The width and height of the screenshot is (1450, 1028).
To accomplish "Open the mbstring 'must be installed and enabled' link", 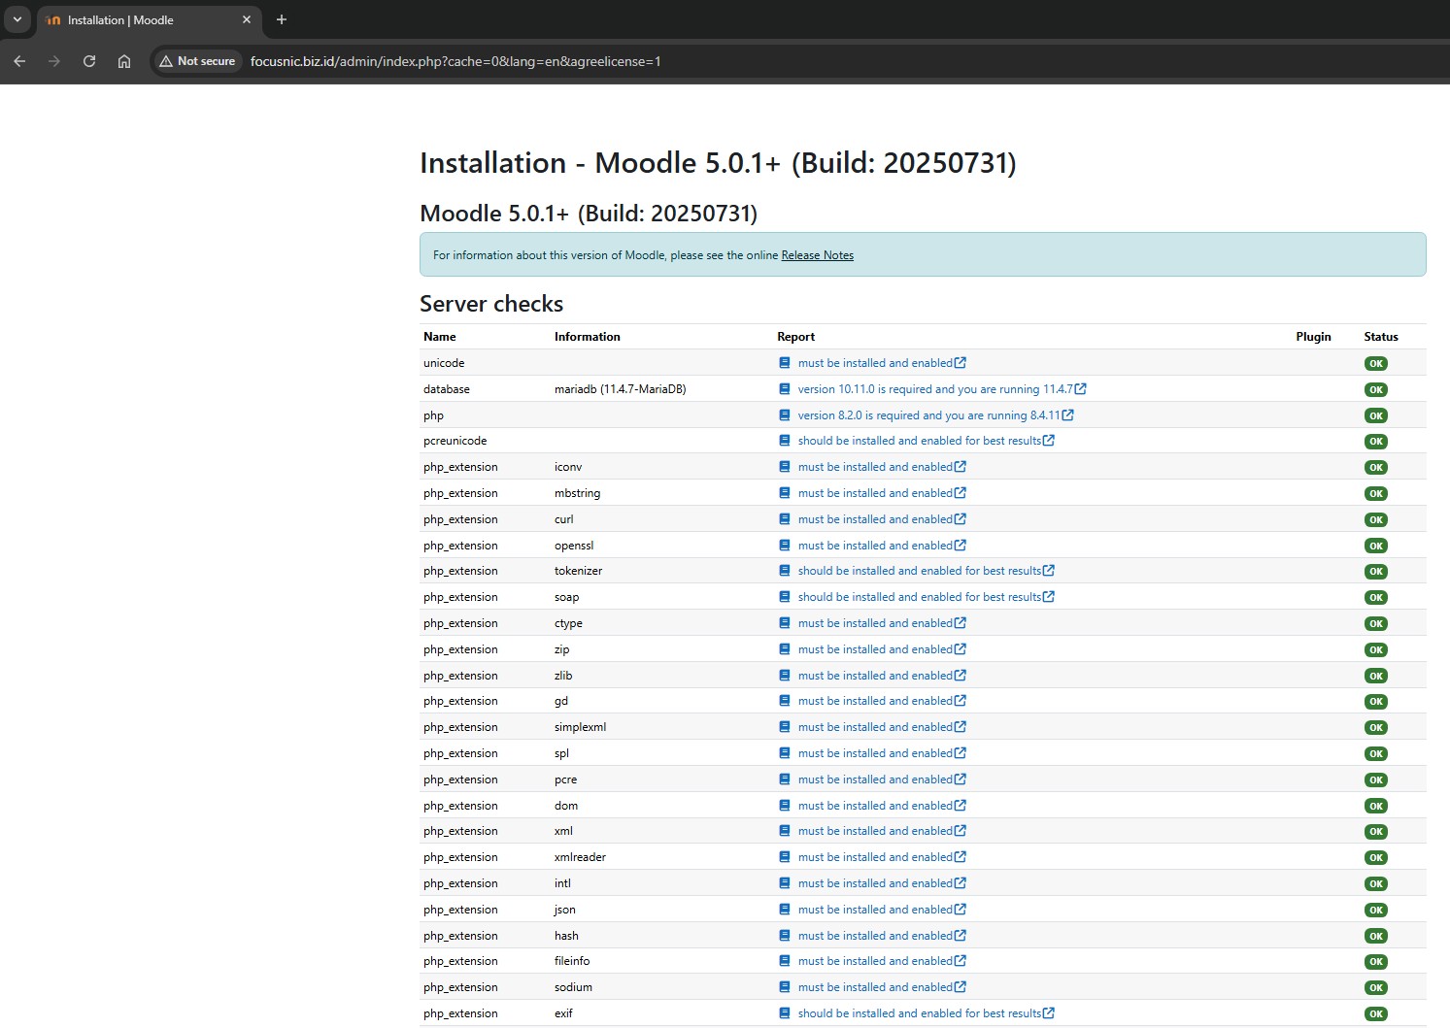I will tap(874, 493).
